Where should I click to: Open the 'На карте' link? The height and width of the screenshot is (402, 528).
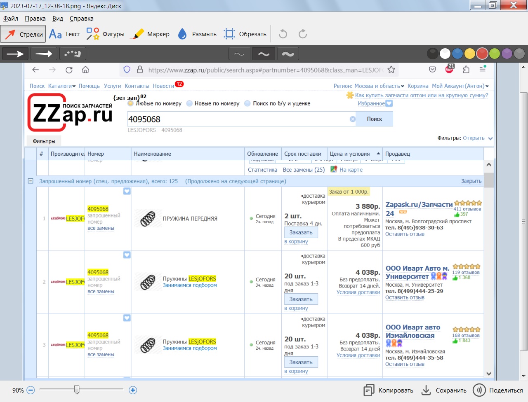tap(351, 170)
